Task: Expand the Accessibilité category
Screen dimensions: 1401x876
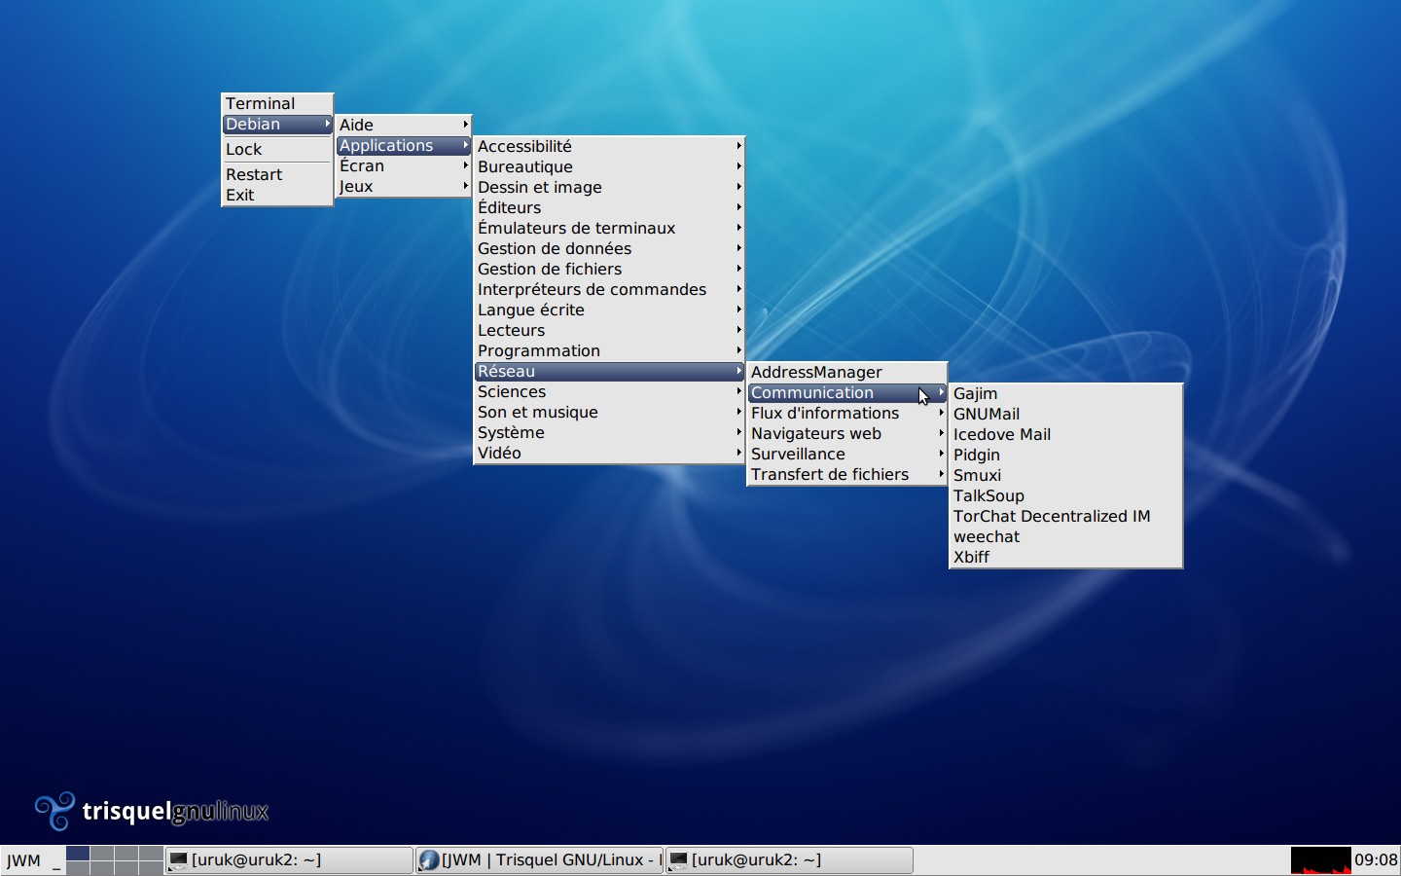Action: [x=609, y=146]
